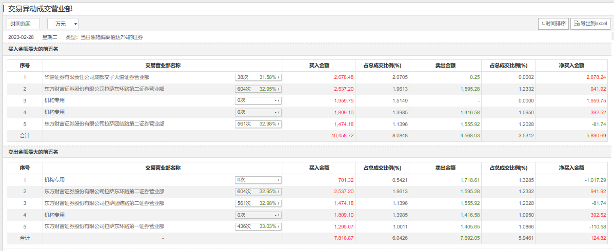Select net buy value -110.58
Viewport: 614px width, 251px height.
597,226
